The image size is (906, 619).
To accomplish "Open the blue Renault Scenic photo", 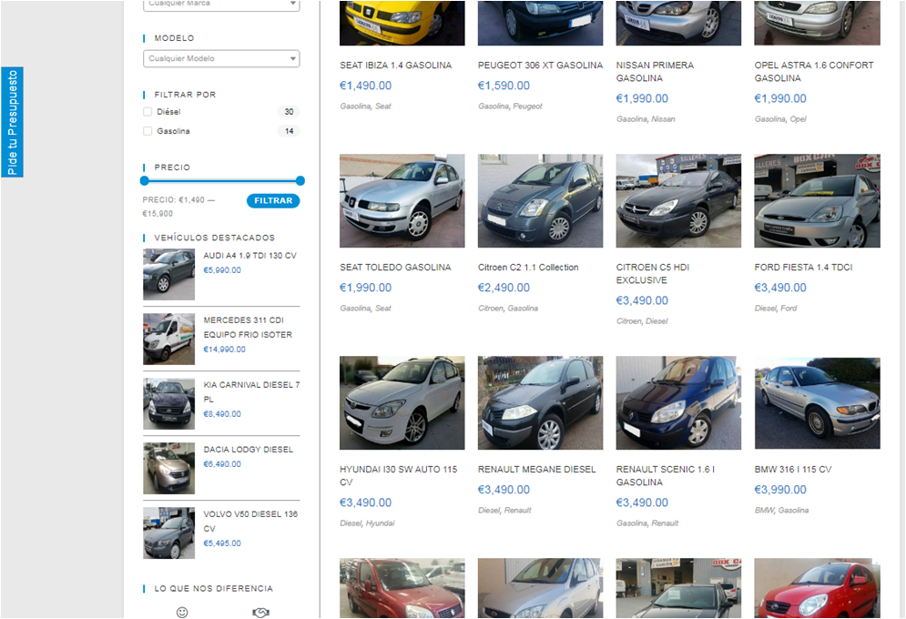I will (x=678, y=403).
